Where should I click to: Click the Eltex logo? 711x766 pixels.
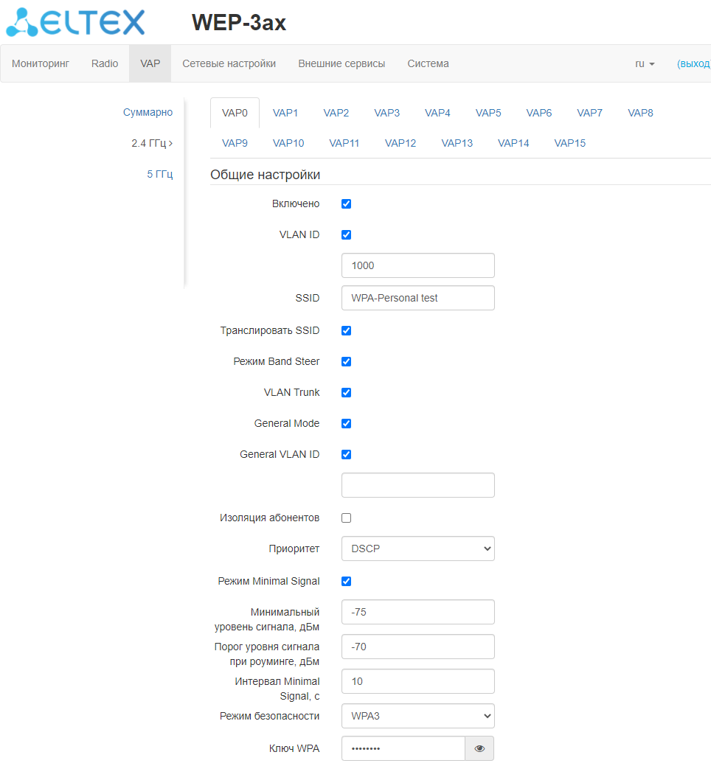[x=76, y=22]
